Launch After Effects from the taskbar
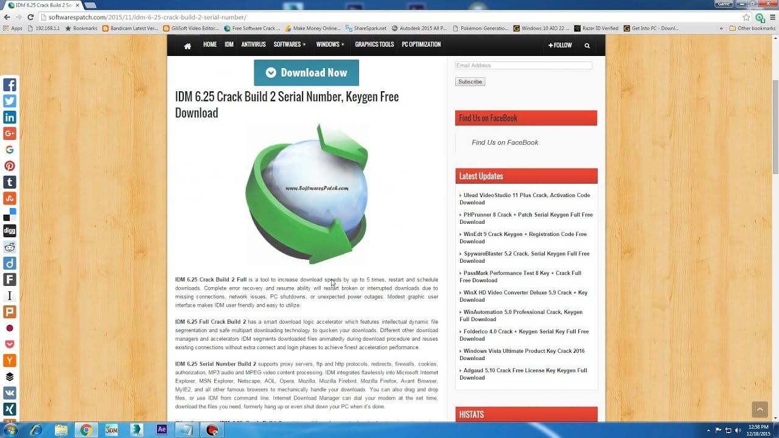 161,429
